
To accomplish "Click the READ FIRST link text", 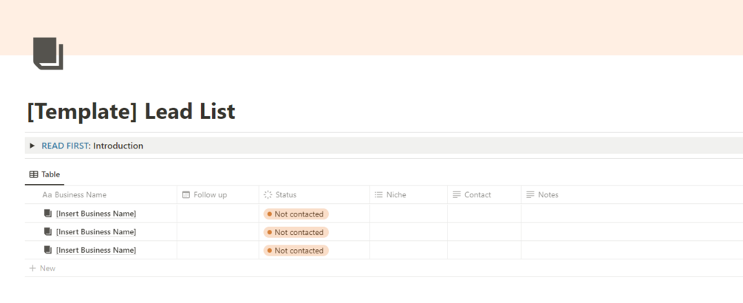I will pos(64,146).
